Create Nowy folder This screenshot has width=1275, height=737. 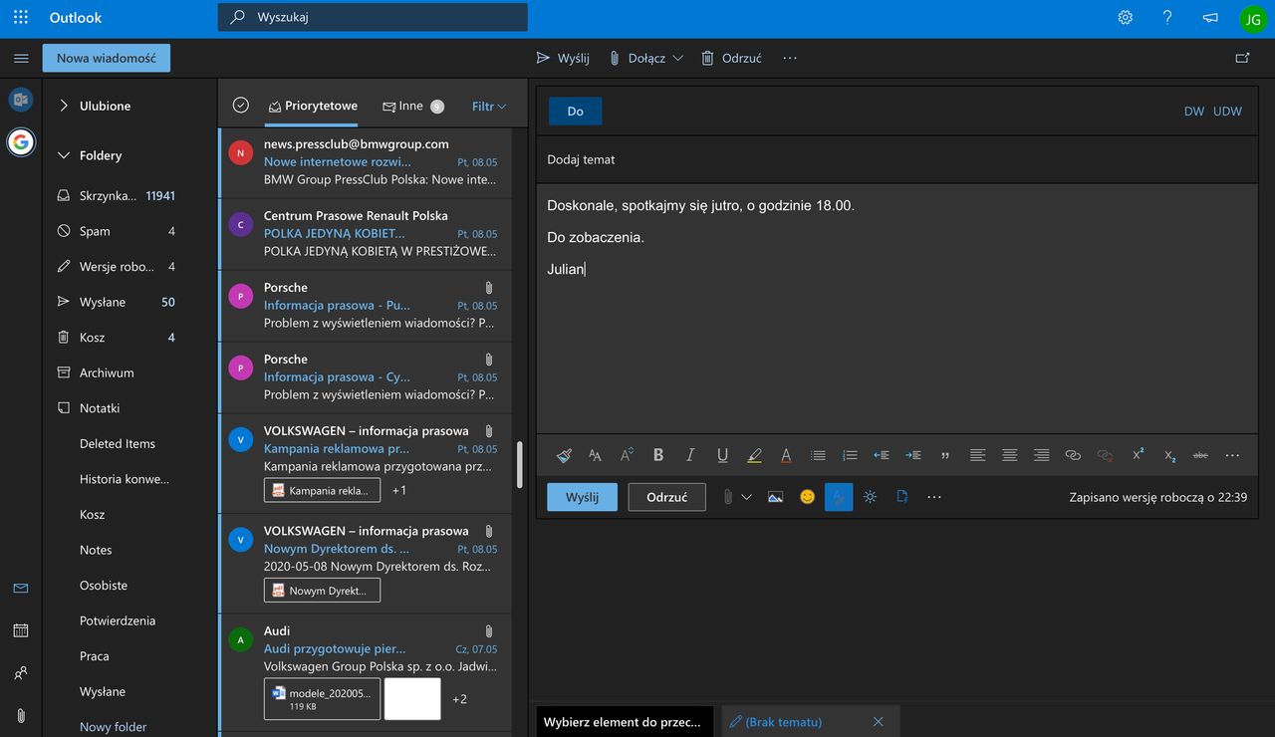click(x=113, y=727)
